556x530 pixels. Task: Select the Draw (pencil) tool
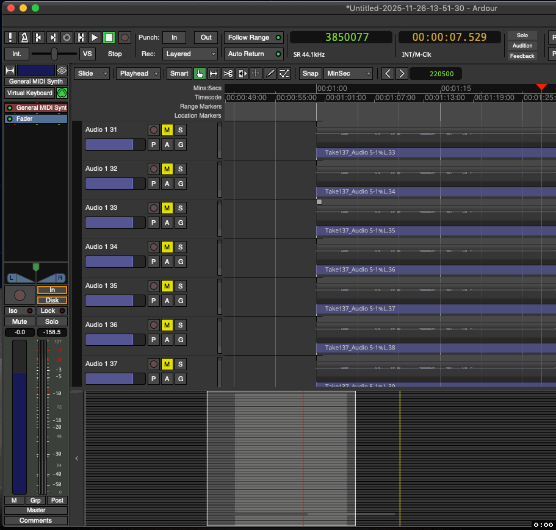coord(270,74)
